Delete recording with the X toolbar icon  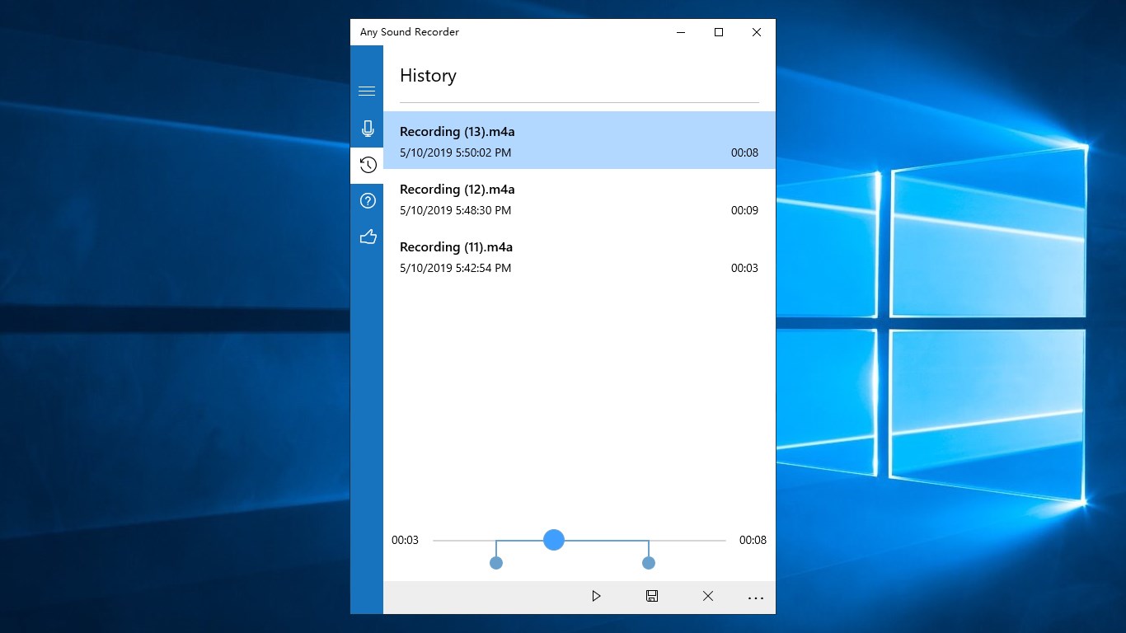pos(708,596)
